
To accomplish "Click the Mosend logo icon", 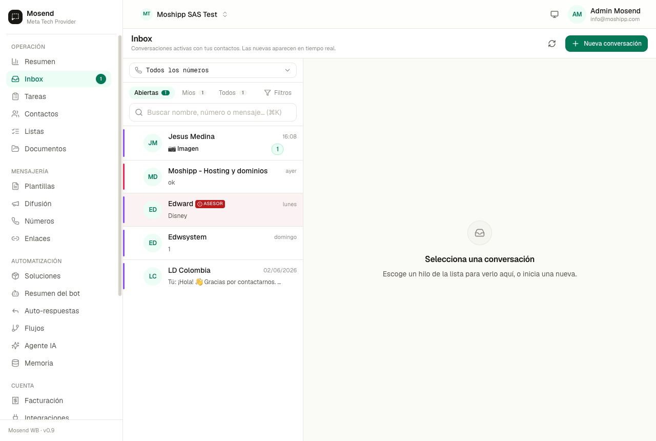I will tap(15, 17).
